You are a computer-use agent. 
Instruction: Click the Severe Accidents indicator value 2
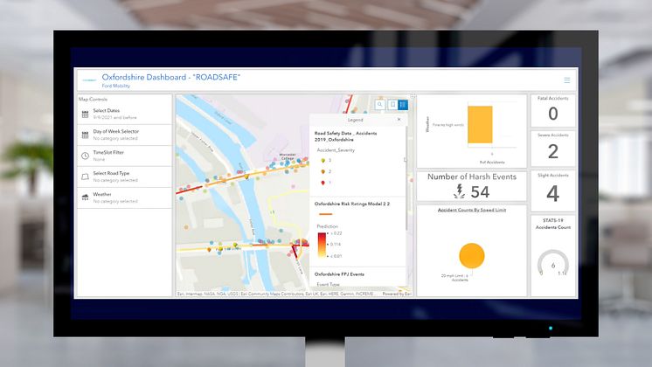[553, 152]
